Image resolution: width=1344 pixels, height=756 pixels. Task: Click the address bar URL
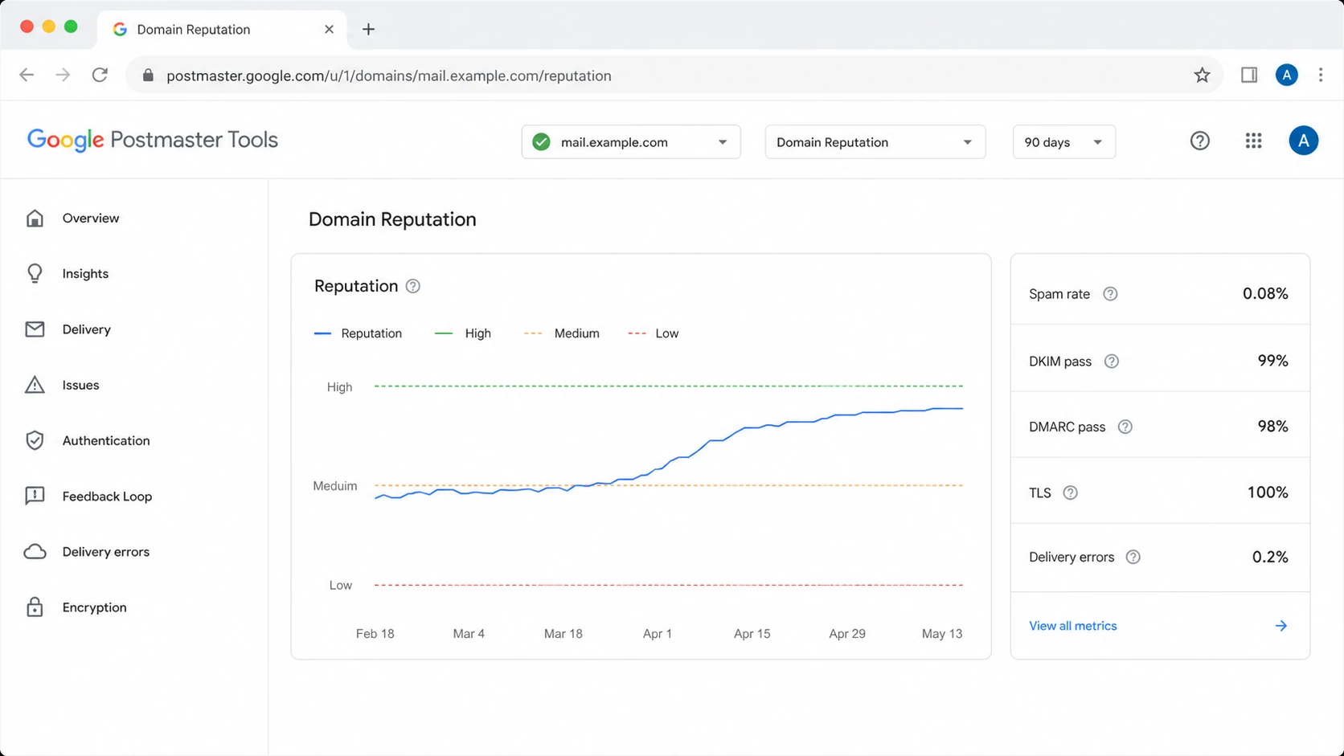[389, 76]
